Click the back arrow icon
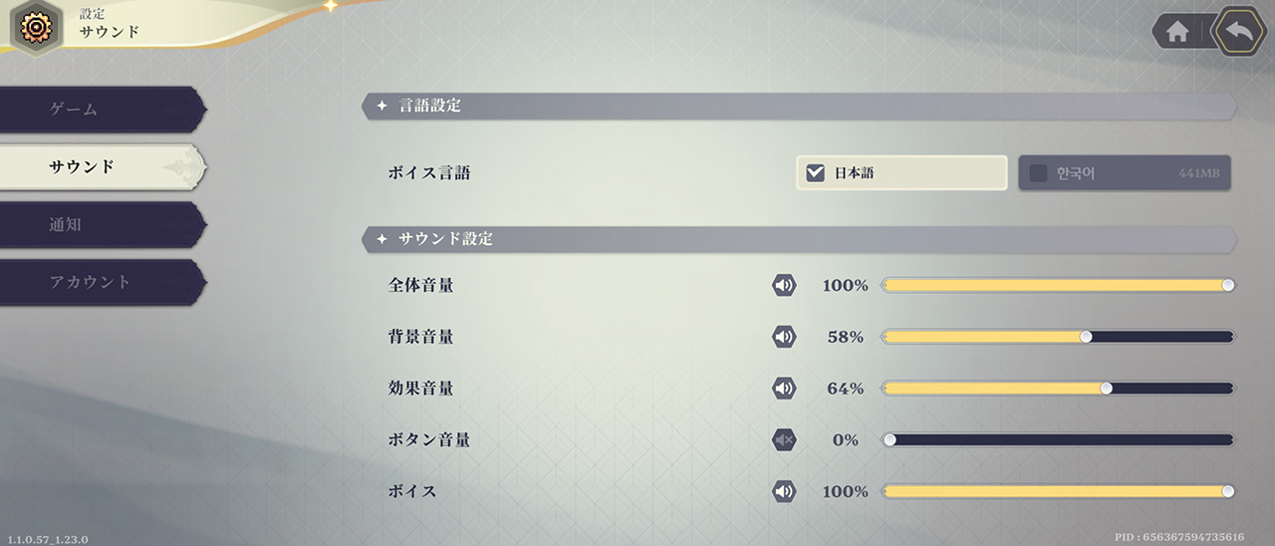This screenshot has height=546, width=1275. point(1239,31)
